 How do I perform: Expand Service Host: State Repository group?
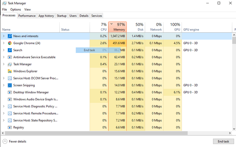coord(4,120)
